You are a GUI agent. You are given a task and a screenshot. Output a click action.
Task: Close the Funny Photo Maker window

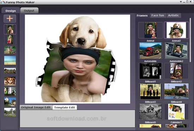click(x=191, y=2)
